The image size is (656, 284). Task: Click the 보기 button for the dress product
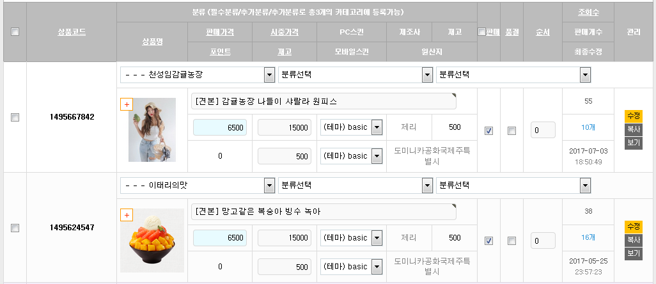tap(633, 143)
